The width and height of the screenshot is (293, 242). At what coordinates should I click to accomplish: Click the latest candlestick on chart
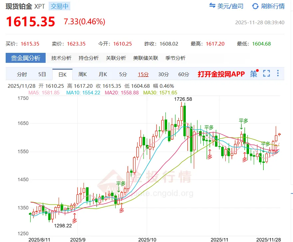(x=279, y=134)
